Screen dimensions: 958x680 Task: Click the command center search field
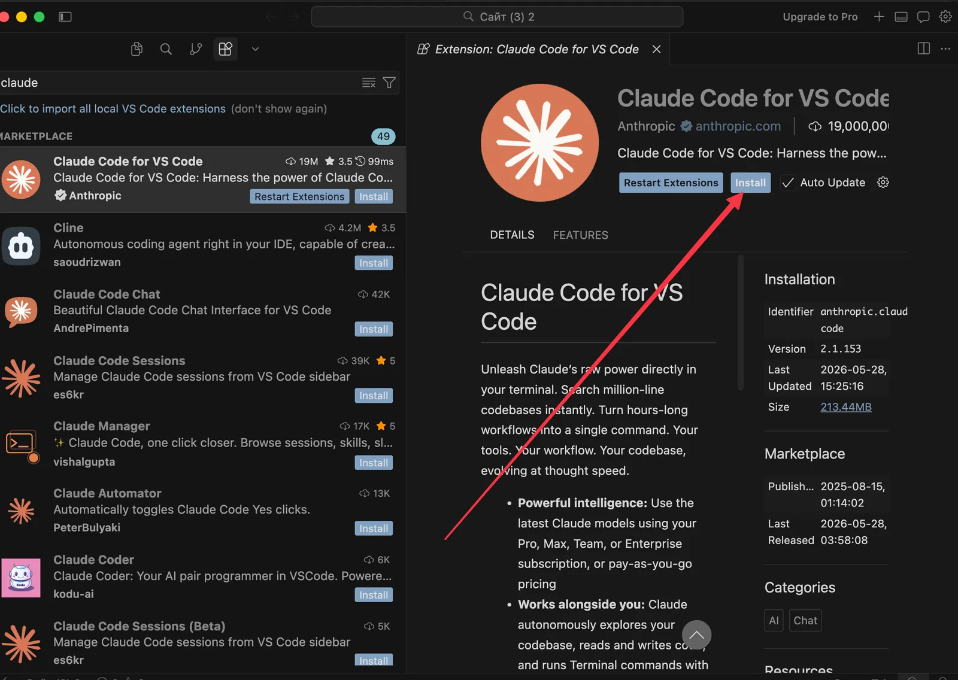(x=497, y=17)
